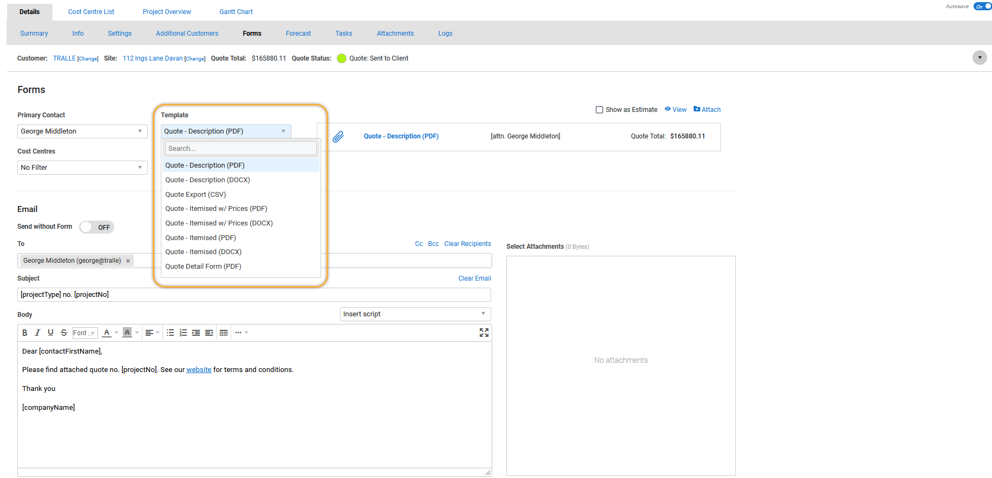Switch to the Forecast tab

[298, 34]
